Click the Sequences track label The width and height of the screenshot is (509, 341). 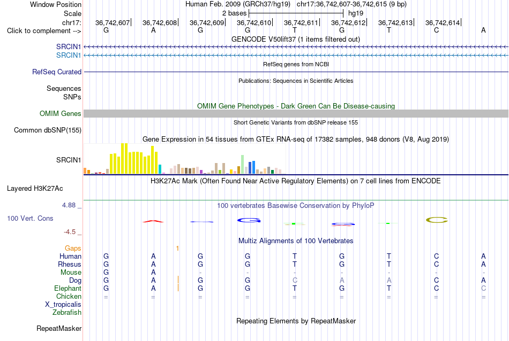click(64, 88)
